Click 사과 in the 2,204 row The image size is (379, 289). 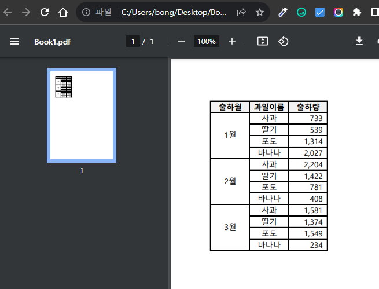click(269, 164)
